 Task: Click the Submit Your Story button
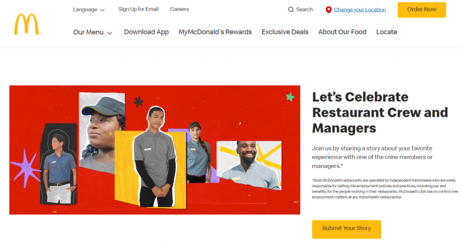347,229
